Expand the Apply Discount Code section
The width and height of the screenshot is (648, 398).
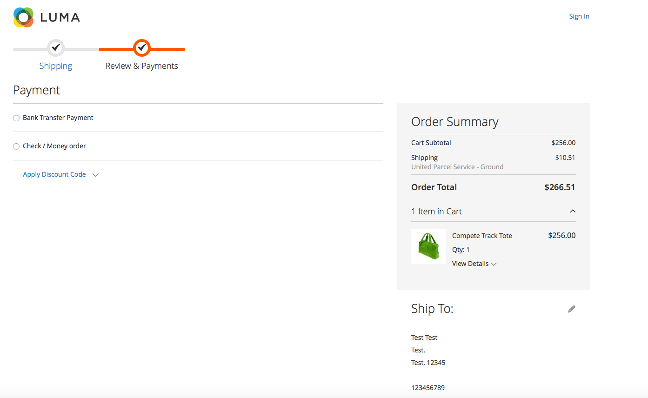pos(95,175)
